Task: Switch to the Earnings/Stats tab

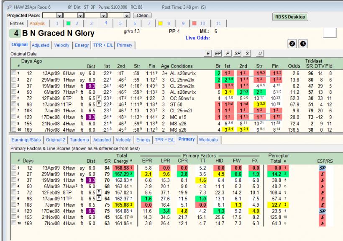Action: coord(26,140)
